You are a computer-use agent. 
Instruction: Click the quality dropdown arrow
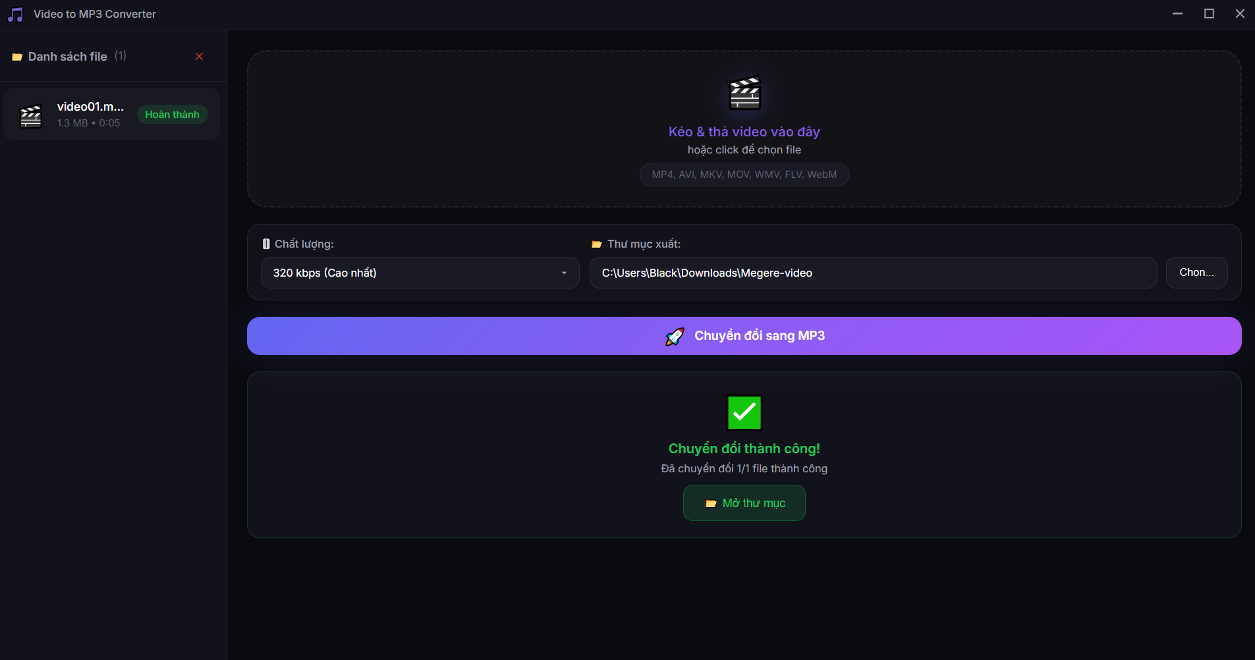[564, 273]
